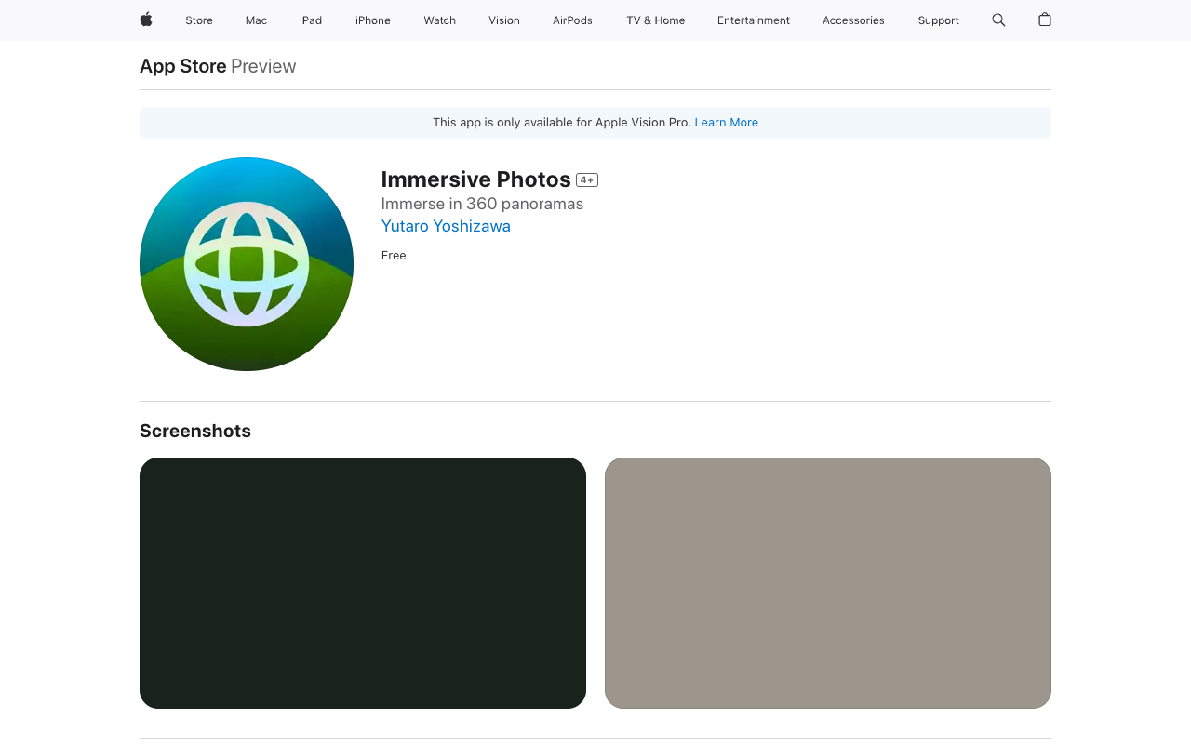The height and width of the screenshot is (744, 1191).
Task: Click the Immersive Photos app icon
Action: [247, 264]
